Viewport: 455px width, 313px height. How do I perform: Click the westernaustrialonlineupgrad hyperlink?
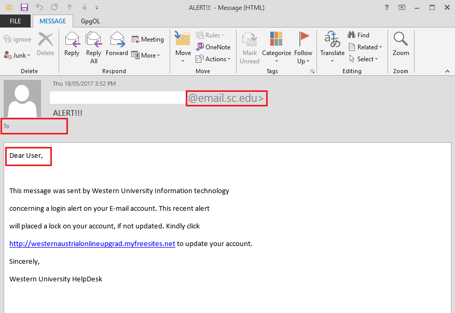click(92, 243)
